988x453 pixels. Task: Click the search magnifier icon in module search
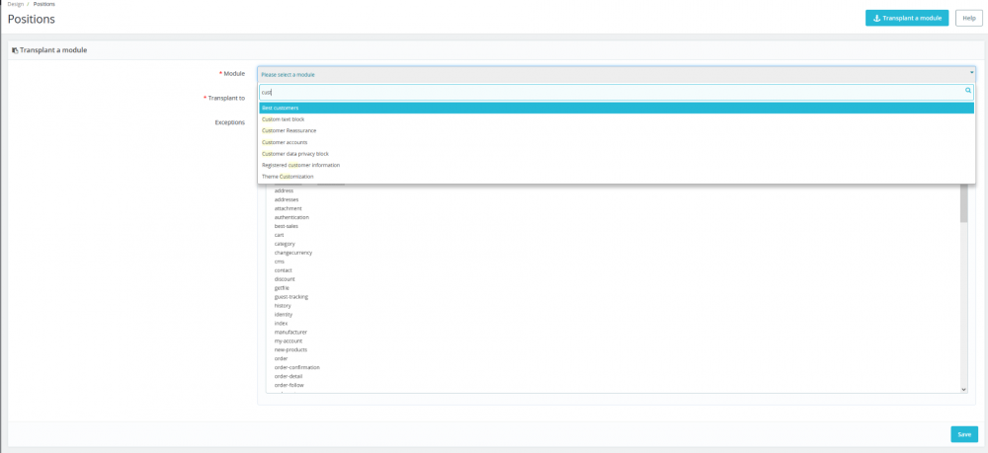click(x=968, y=91)
